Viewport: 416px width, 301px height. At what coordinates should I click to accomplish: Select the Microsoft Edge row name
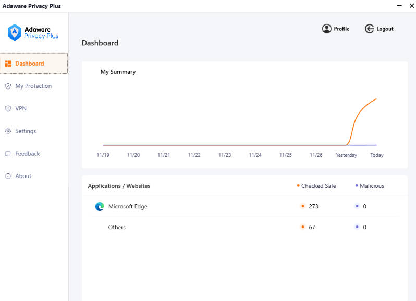(x=128, y=206)
